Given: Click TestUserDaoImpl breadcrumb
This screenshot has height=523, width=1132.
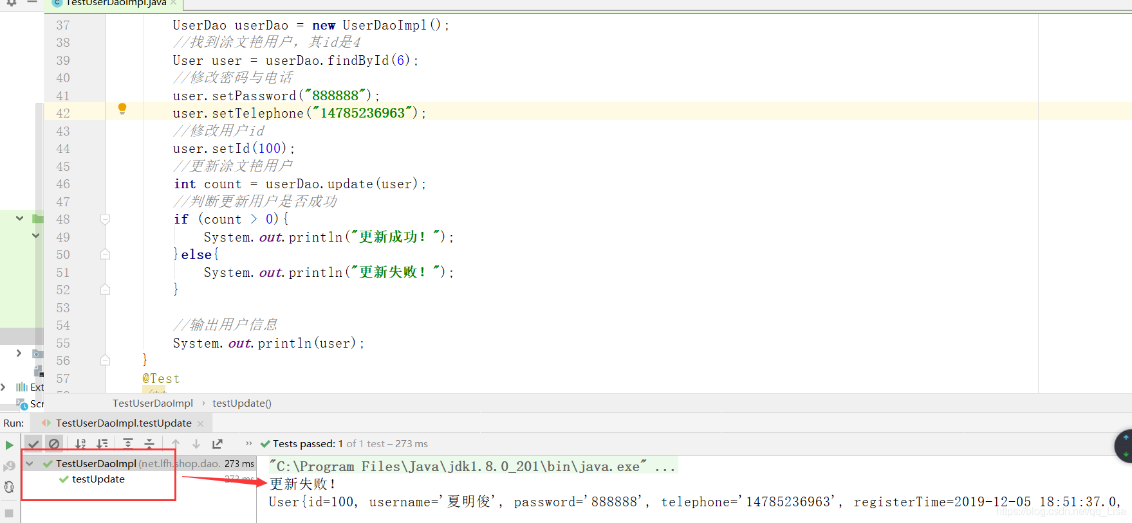Looking at the screenshot, I should click(x=153, y=403).
